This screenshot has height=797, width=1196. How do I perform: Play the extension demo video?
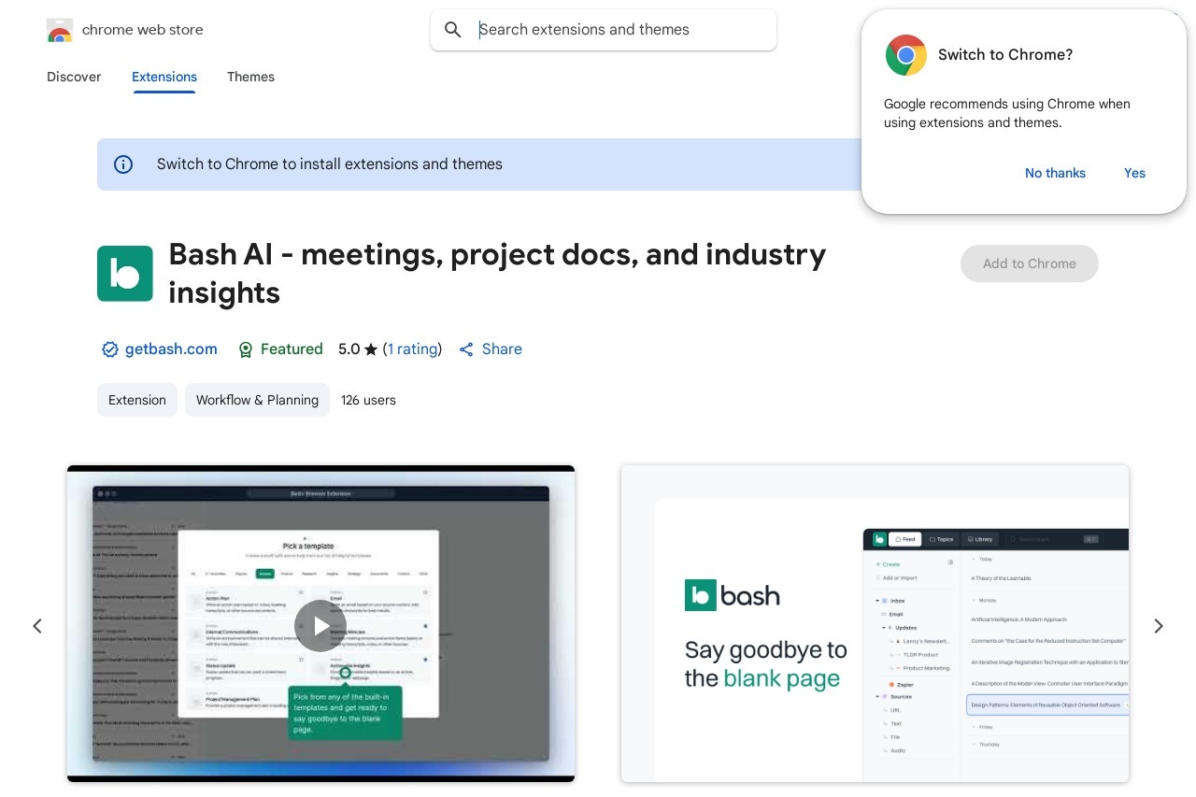tap(320, 625)
